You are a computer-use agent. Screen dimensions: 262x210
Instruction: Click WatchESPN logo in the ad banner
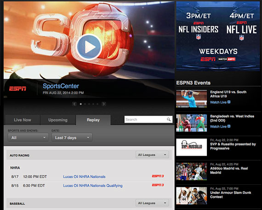point(227,59)
